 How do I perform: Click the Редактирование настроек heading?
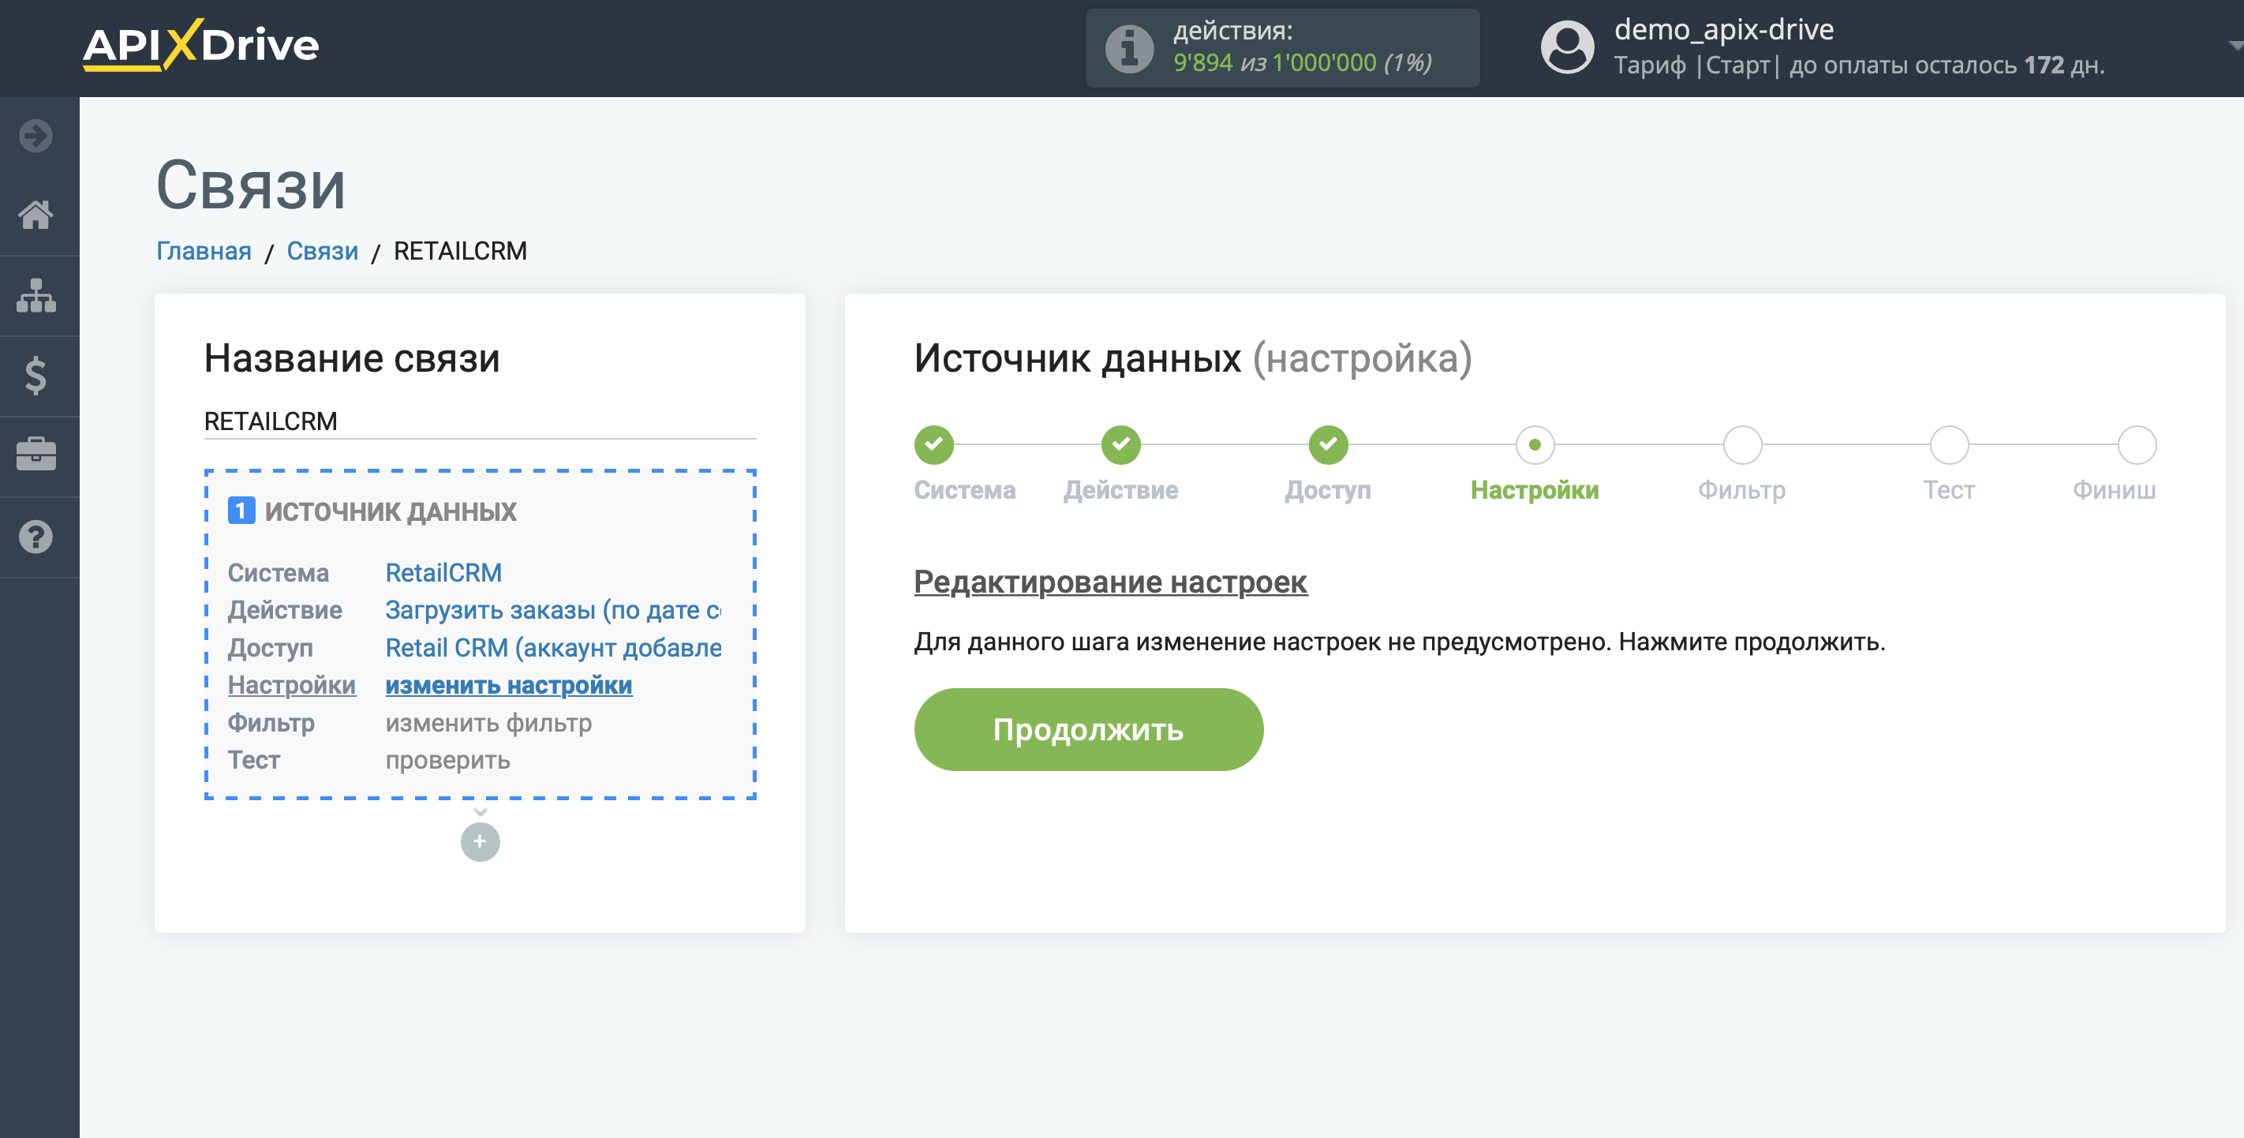click(1111, 581)
